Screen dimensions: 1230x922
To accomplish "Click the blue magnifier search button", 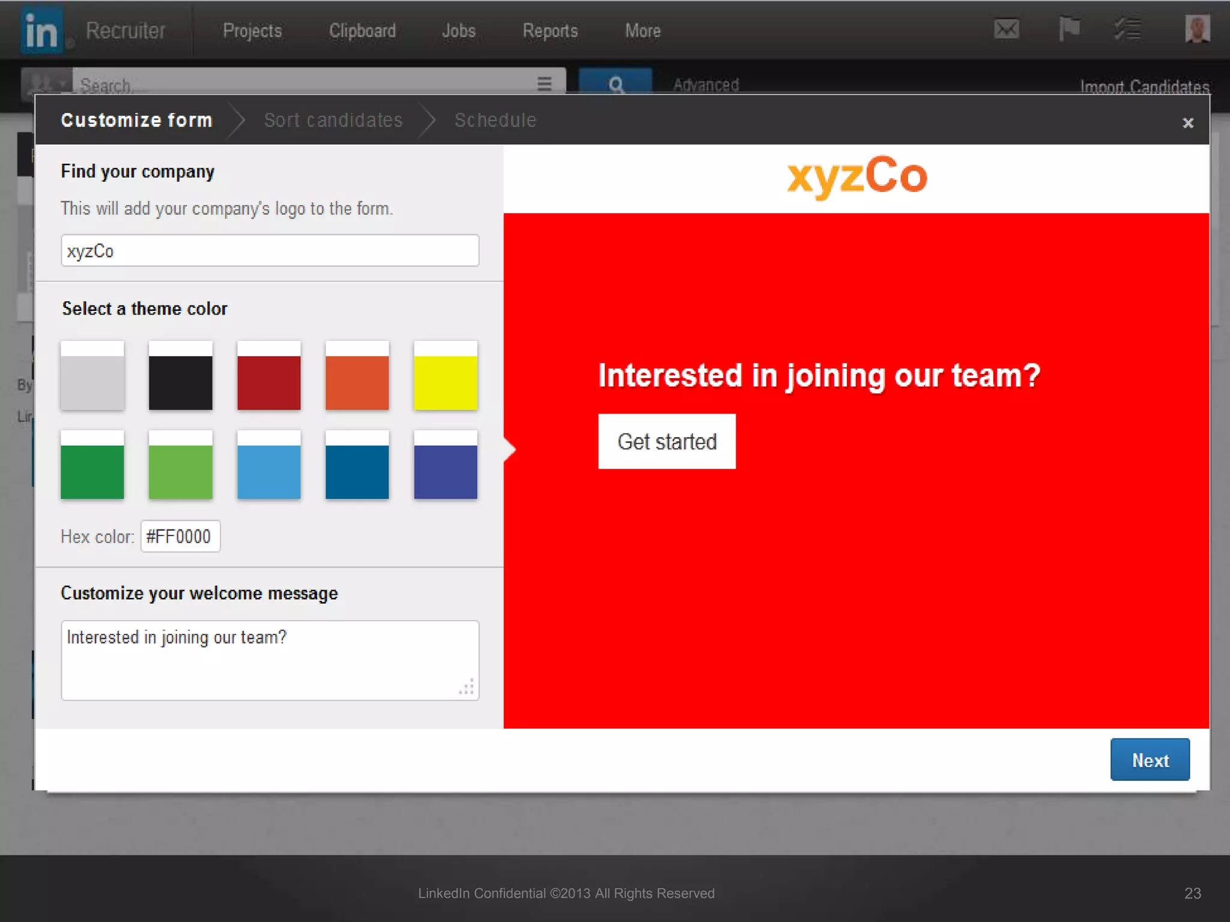I will coord(615,83).
